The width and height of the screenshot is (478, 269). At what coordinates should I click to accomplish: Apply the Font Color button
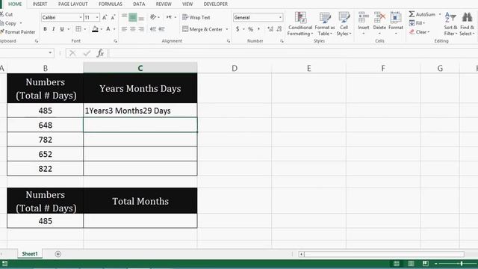pyautogui.click(x=108, y=29)
